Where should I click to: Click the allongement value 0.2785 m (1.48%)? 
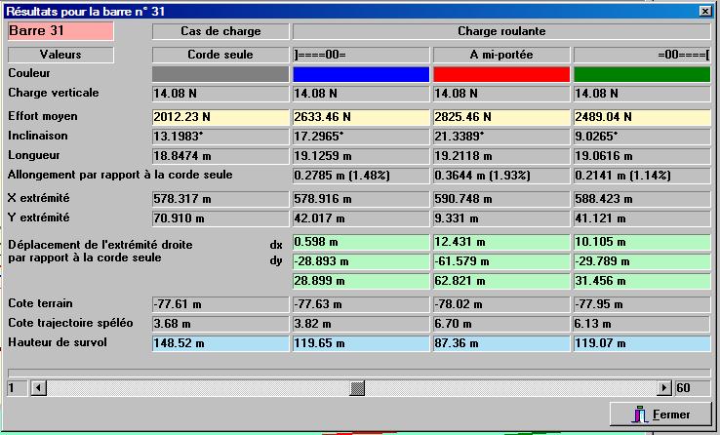point(361,176)
